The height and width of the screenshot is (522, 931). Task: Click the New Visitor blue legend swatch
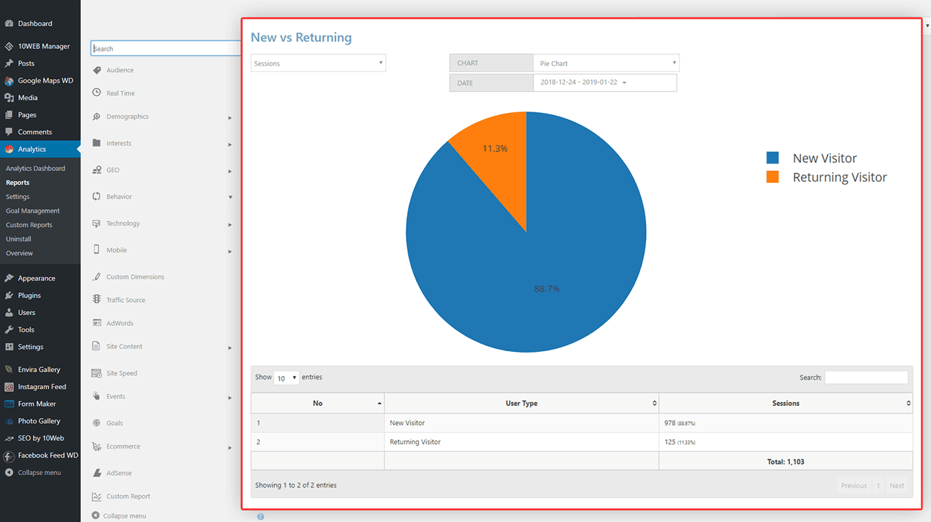(772, 157)
